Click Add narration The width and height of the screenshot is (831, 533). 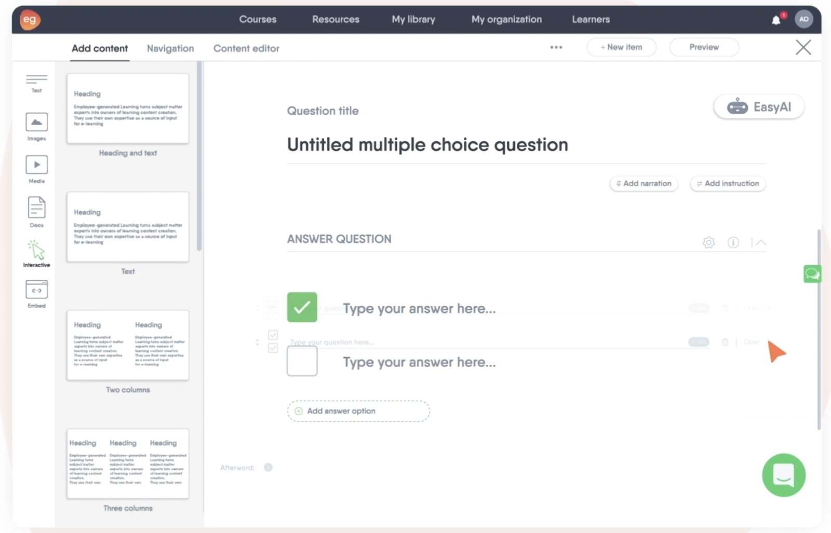point(644,183)
